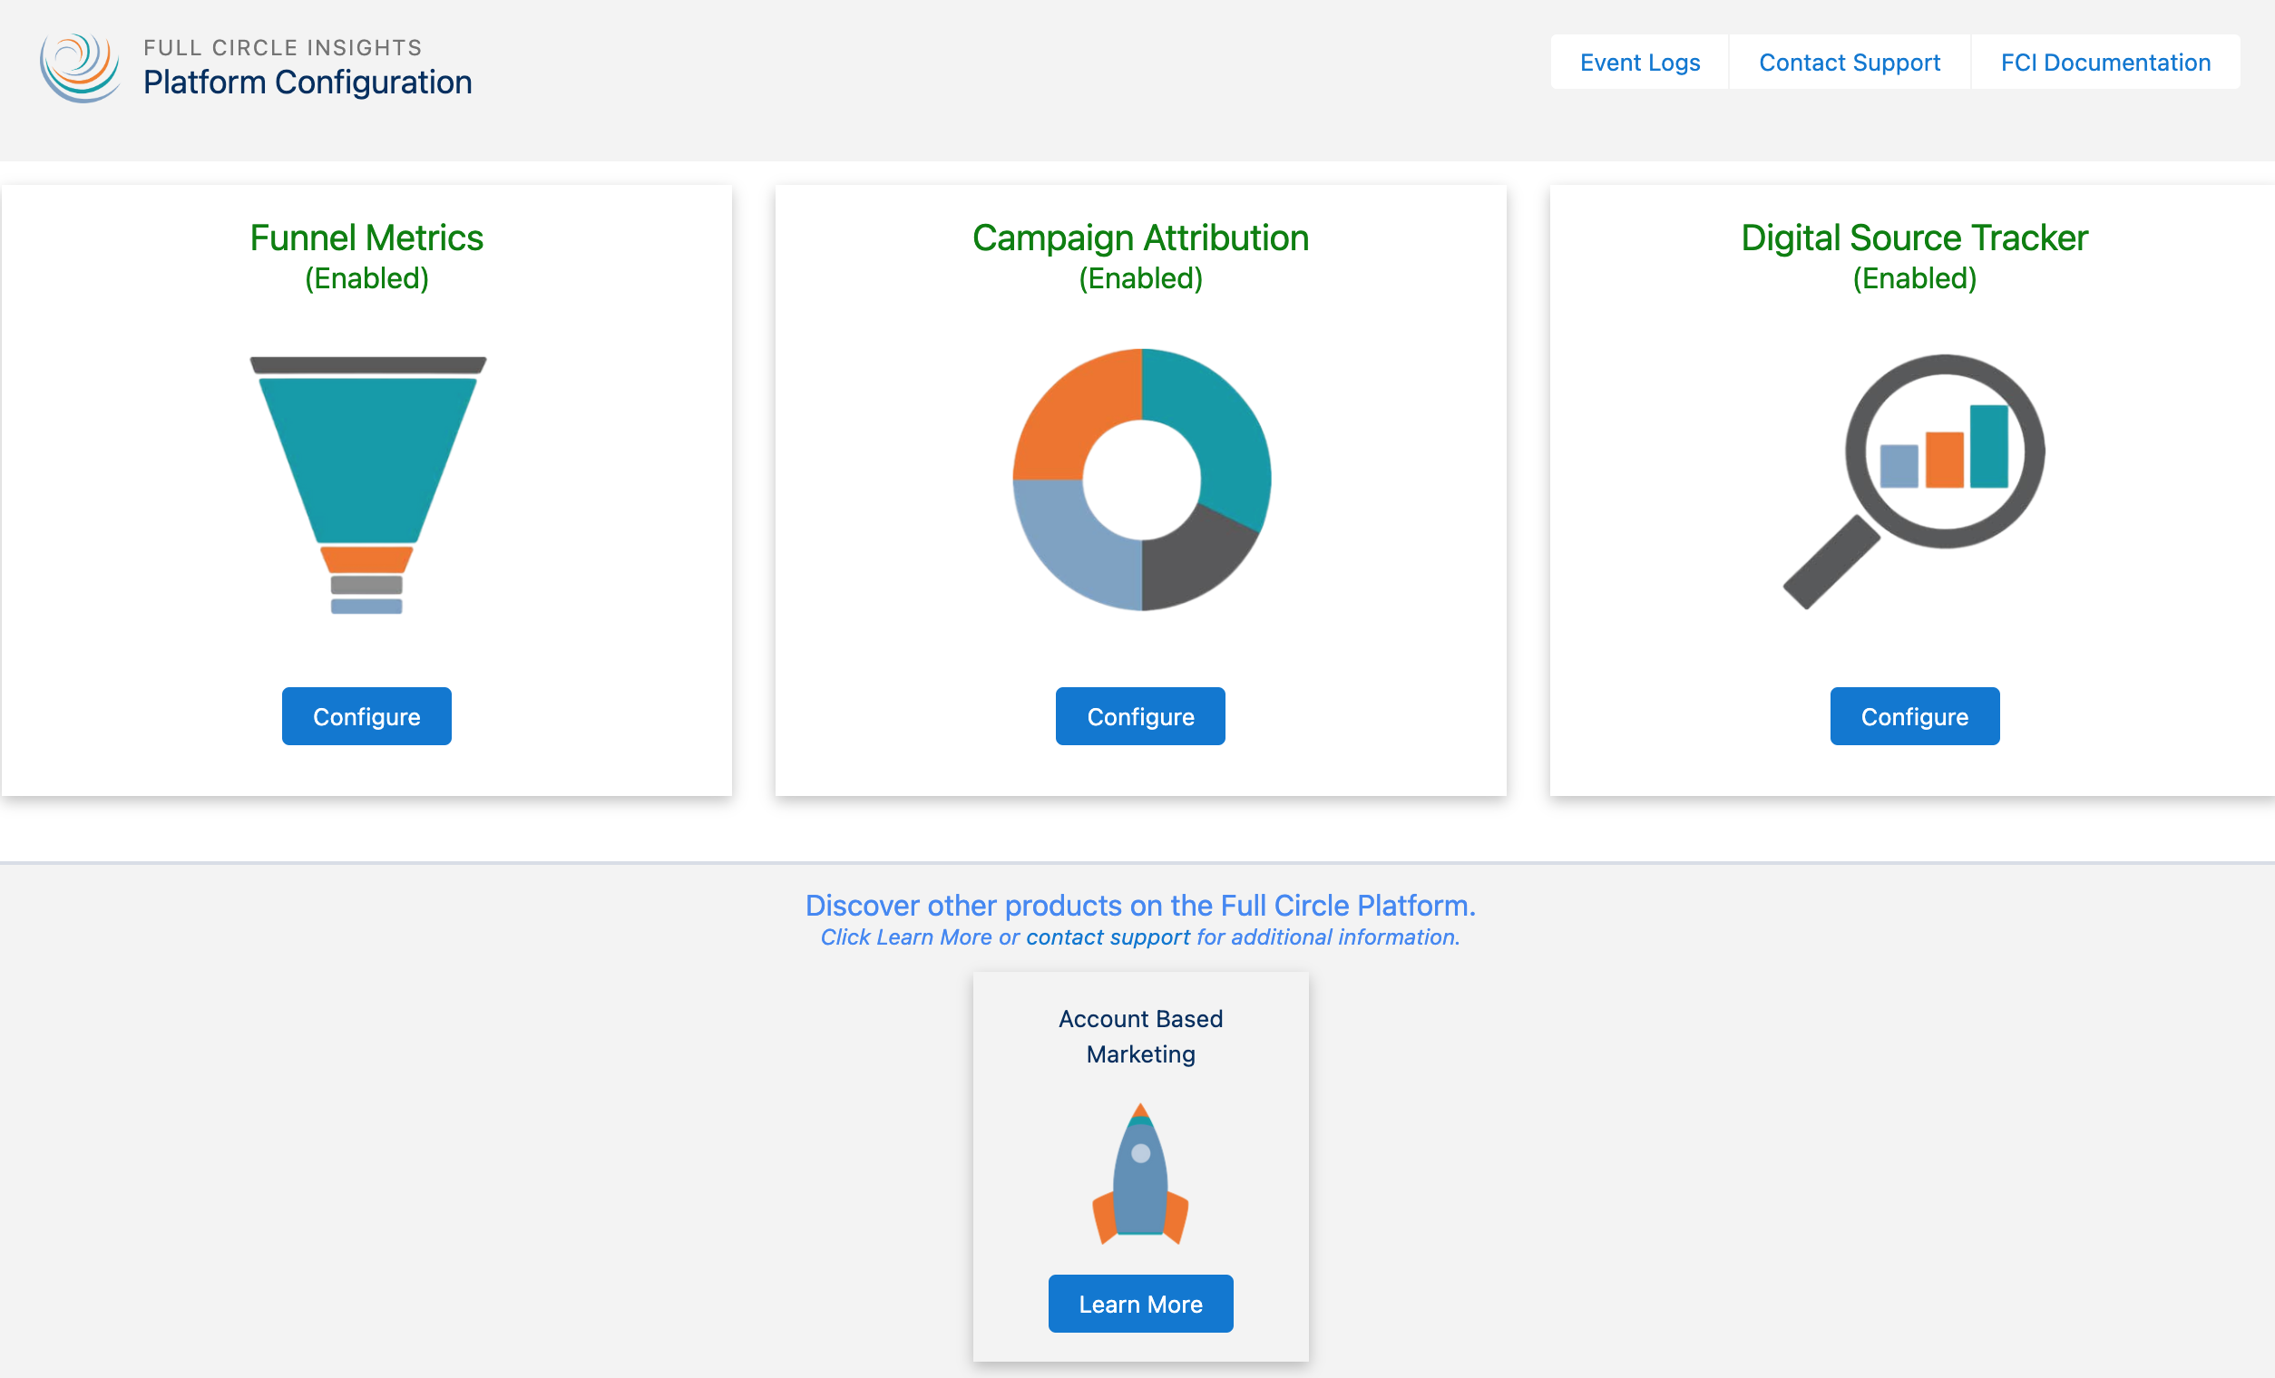Click the '(Enabled)' status under Campaign Attribution
Screen dimensions: 2275x1378
pos(1140,277)
